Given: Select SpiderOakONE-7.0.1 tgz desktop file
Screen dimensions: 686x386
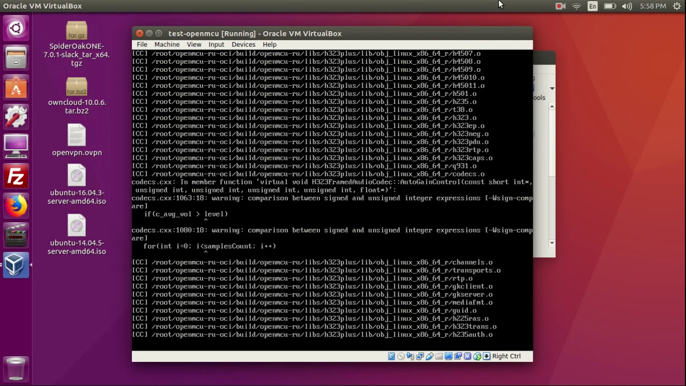Looking at the screenshot, I should 77,44.
